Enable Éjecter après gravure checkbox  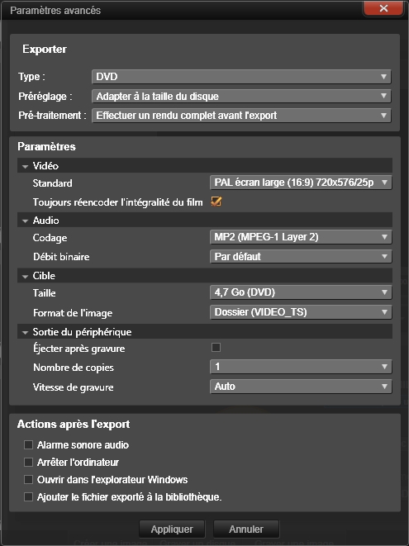click(216, 347)
